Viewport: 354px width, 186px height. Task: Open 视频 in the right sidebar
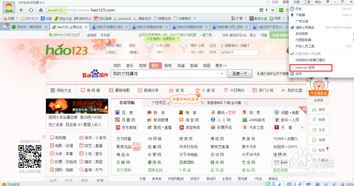319,140
